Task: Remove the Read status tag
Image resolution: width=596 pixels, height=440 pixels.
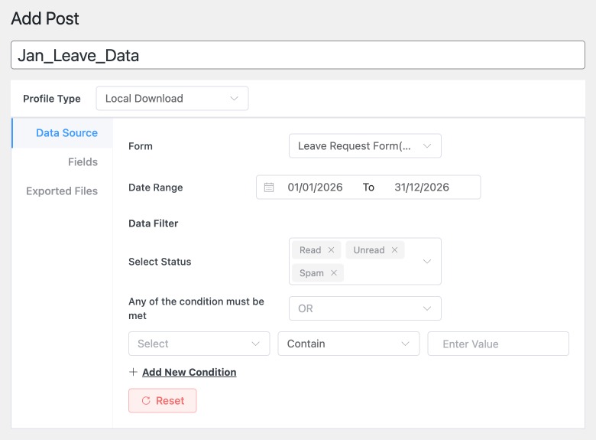Action: click(331, 250)
